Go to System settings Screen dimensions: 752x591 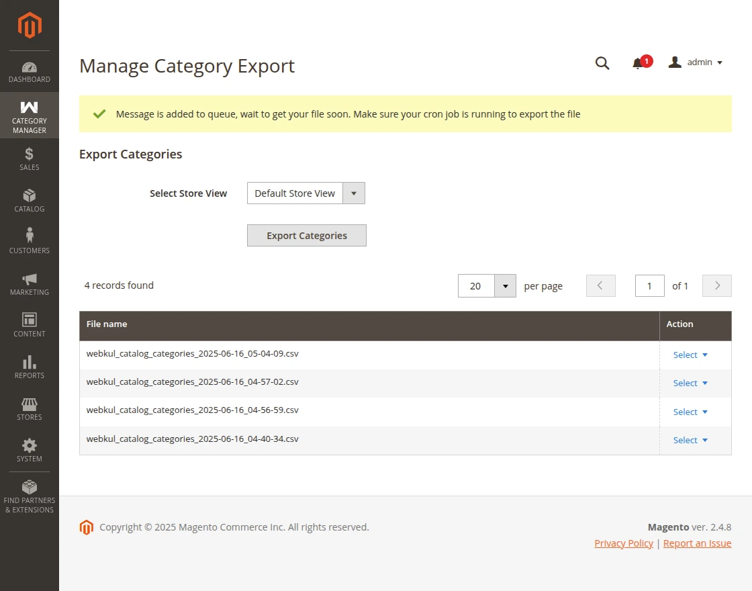coord(29,449)
